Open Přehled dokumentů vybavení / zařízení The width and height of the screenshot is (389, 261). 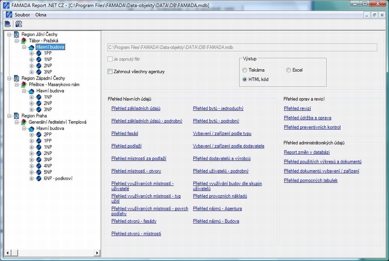pos(321,171)
